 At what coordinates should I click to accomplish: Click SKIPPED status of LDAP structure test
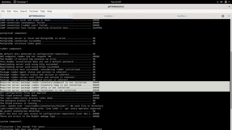tap(97, 28)
